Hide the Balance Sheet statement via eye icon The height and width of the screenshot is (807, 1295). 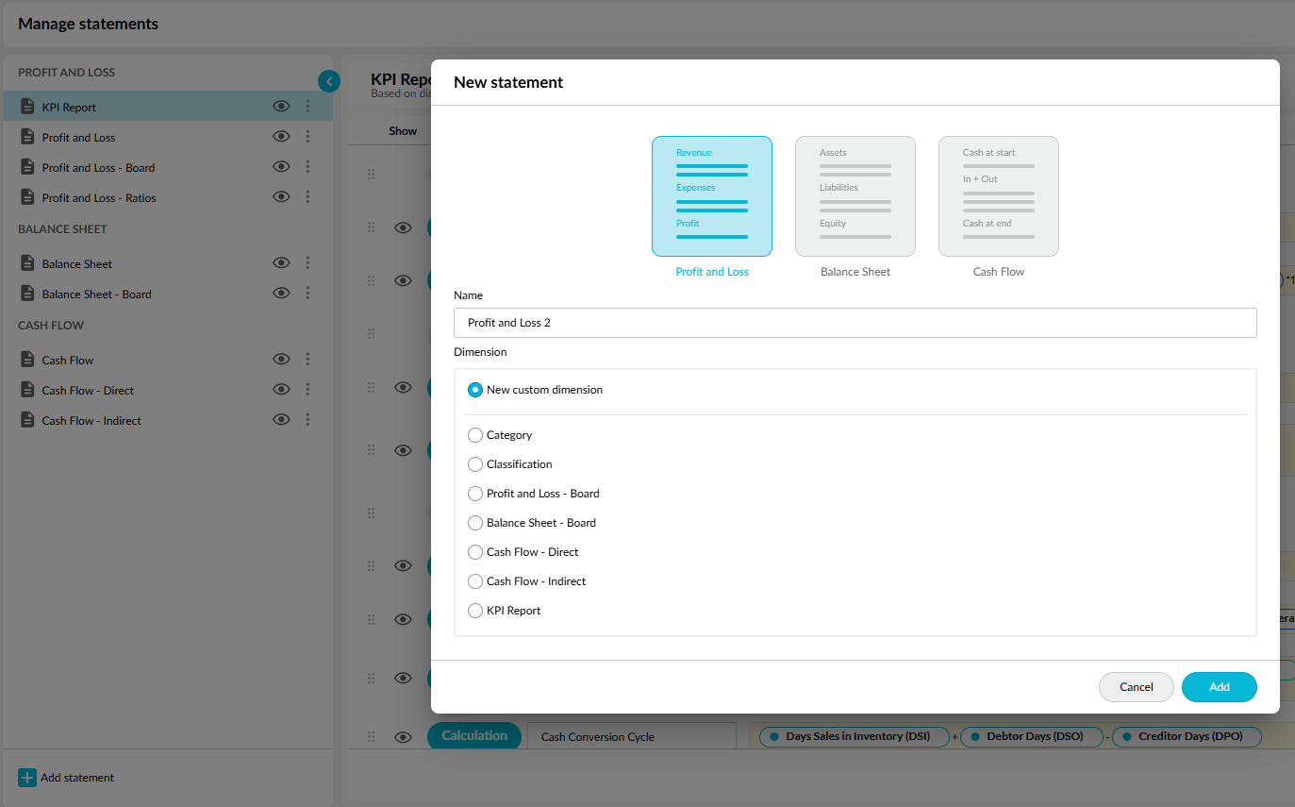click(280, 263)
